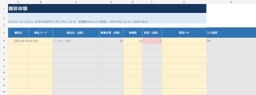Select row 2 header

(x=4, y=18)
